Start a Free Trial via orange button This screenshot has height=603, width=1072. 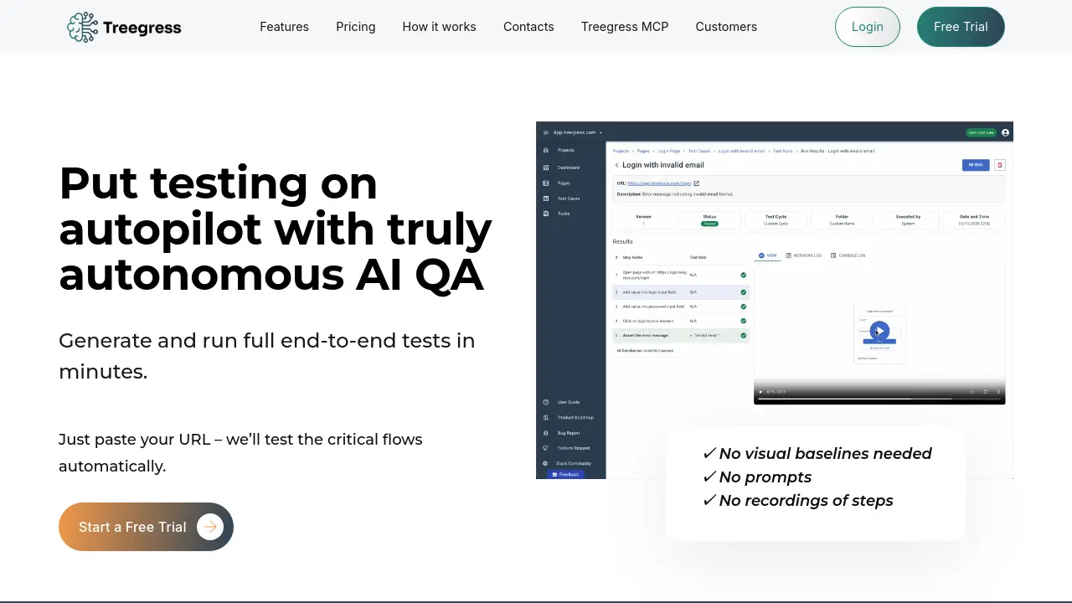coord(146,527)
